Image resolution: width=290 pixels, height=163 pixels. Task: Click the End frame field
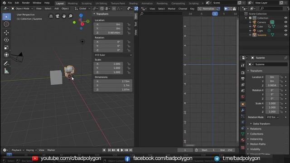[226, 150]
